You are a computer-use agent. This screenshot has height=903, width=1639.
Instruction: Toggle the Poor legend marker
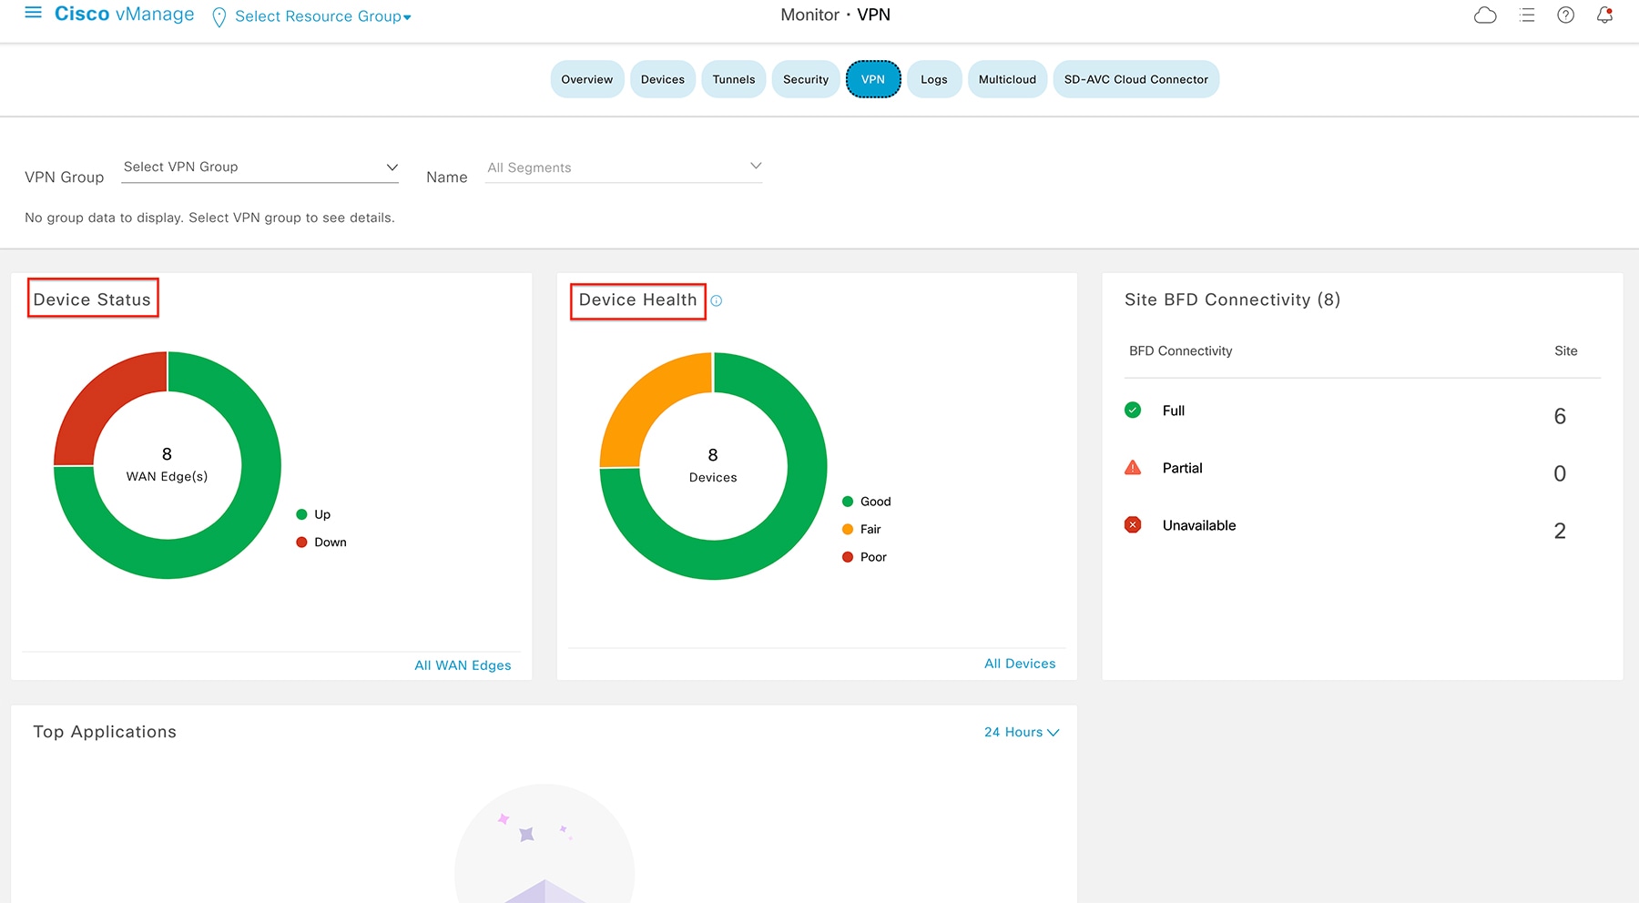[848, 557]
